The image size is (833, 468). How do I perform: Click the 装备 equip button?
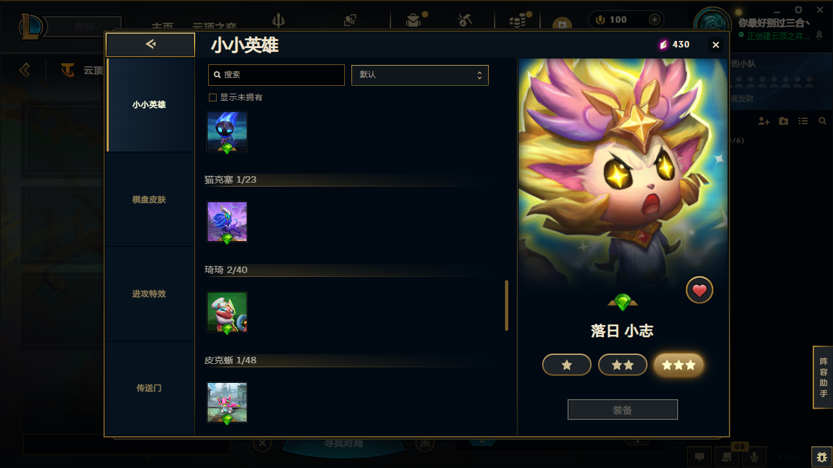click(x=623, y=410)
